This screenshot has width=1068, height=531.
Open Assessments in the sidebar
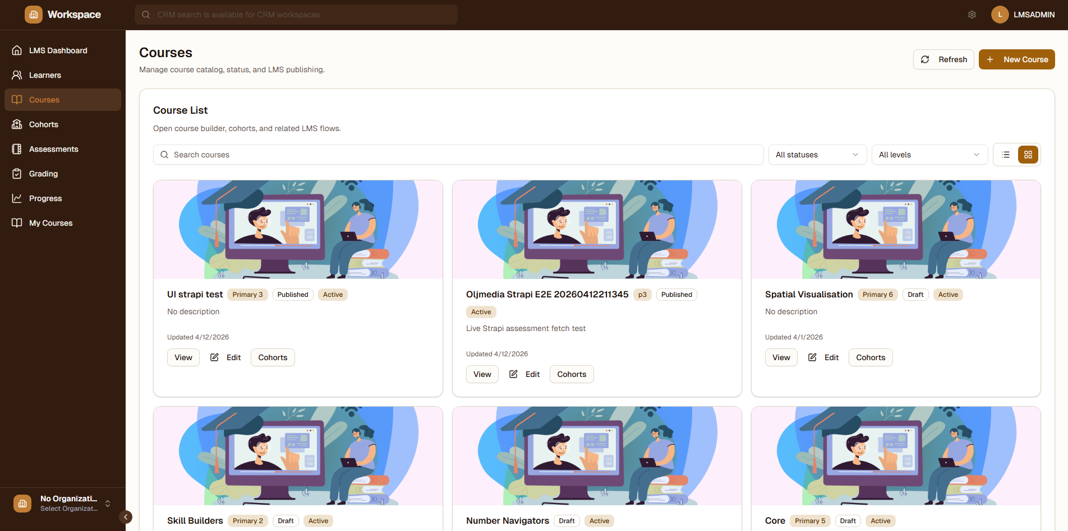tap(63, 149)
